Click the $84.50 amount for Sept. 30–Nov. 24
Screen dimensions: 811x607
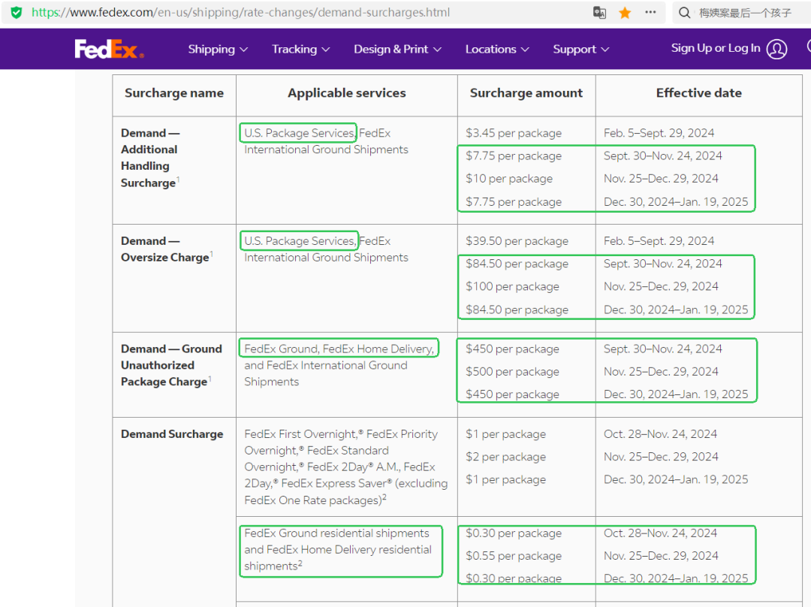[517, 264]
